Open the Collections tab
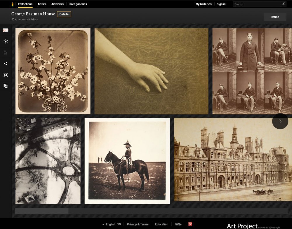292x229 pixels. point(25,4)
